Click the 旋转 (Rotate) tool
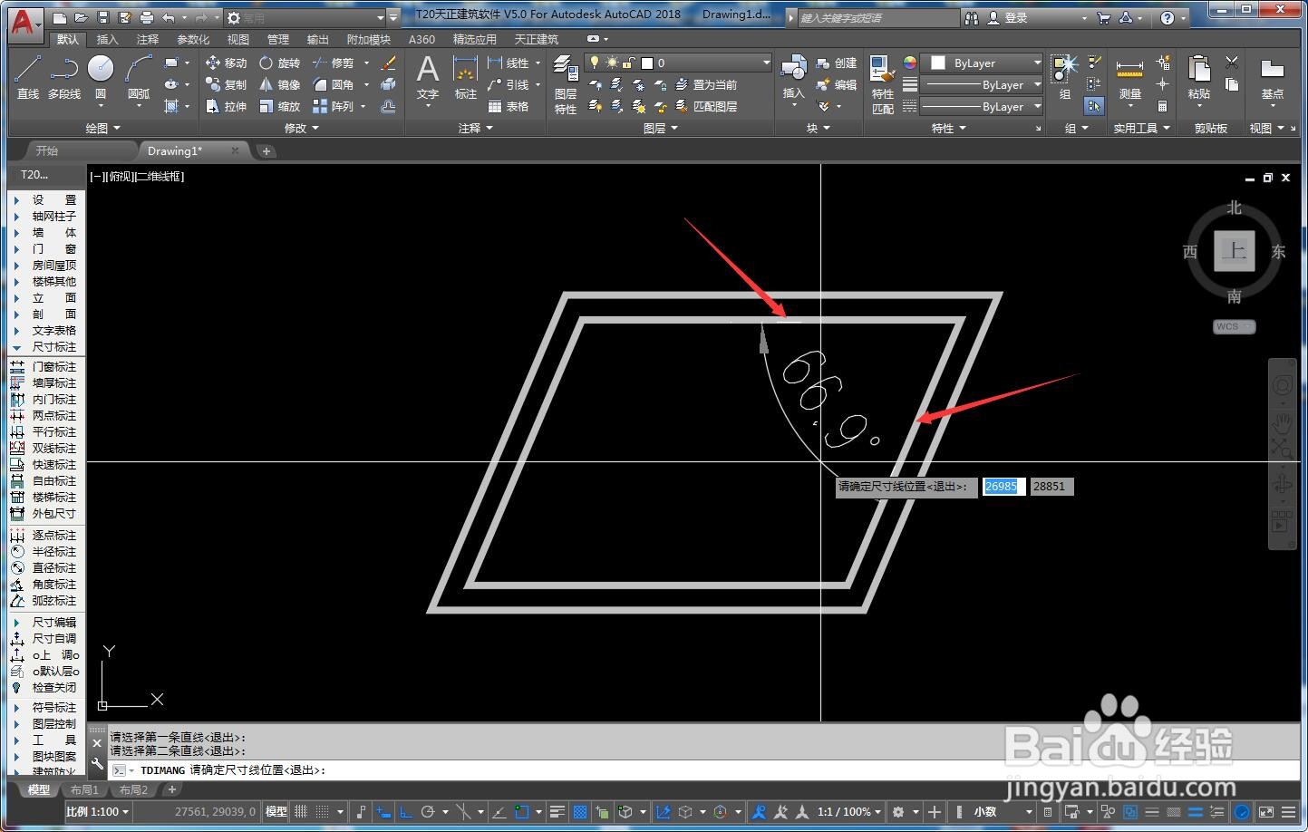Viewport: 1308px width, 832px height. 279,63
